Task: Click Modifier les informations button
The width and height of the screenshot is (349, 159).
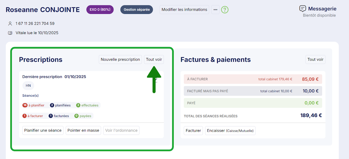Action: point(184,10)
